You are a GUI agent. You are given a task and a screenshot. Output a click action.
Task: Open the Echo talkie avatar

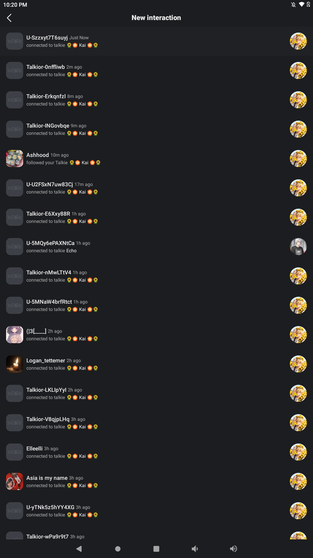click(x=298, y=246)
